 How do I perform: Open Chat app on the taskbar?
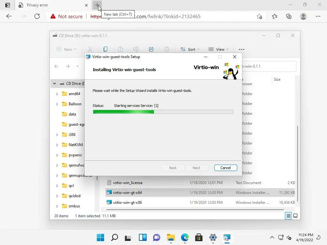point(156,237)
